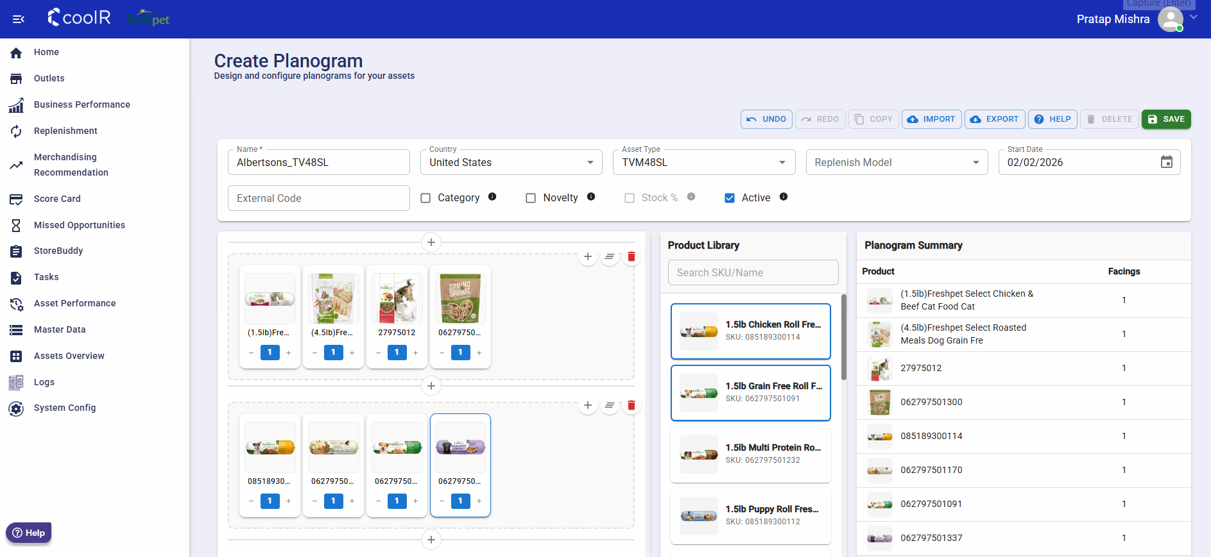Click the Search SKU/Name field
Viewport: 1211px width, 557px height.
click(x=753, y=272)
